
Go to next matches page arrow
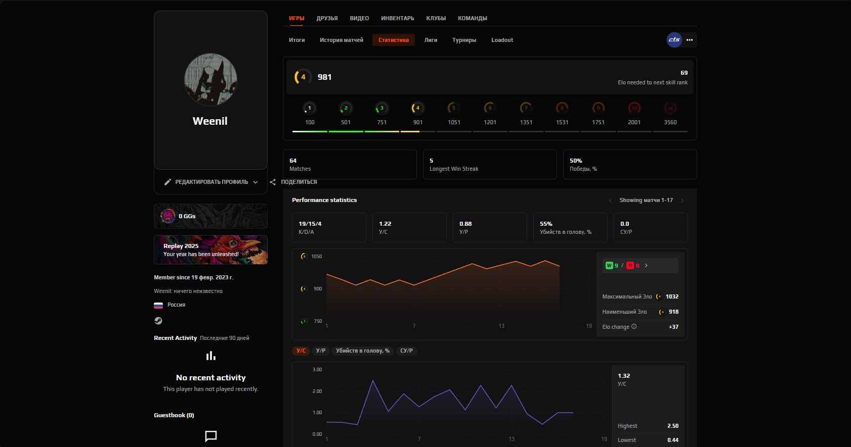click(682, 201)
